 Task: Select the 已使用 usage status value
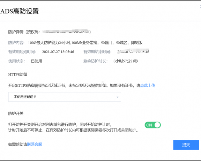37,61
